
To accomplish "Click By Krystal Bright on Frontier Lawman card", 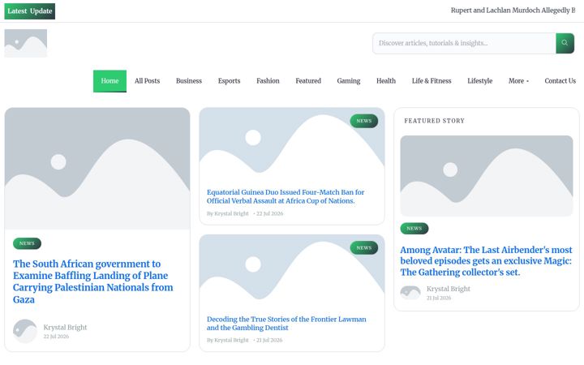I will pyautogui.click(x=228, y=340).
